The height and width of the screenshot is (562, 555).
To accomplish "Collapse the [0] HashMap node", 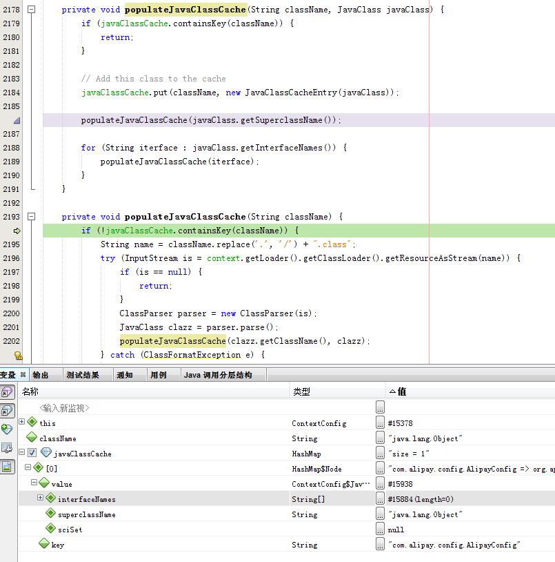I will click(x=28, y=467).
